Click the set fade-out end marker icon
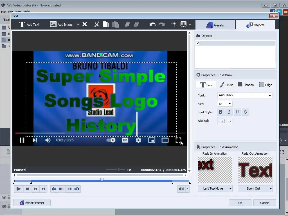The height and width of the screenshot is (216, 288). coord(77,189)
